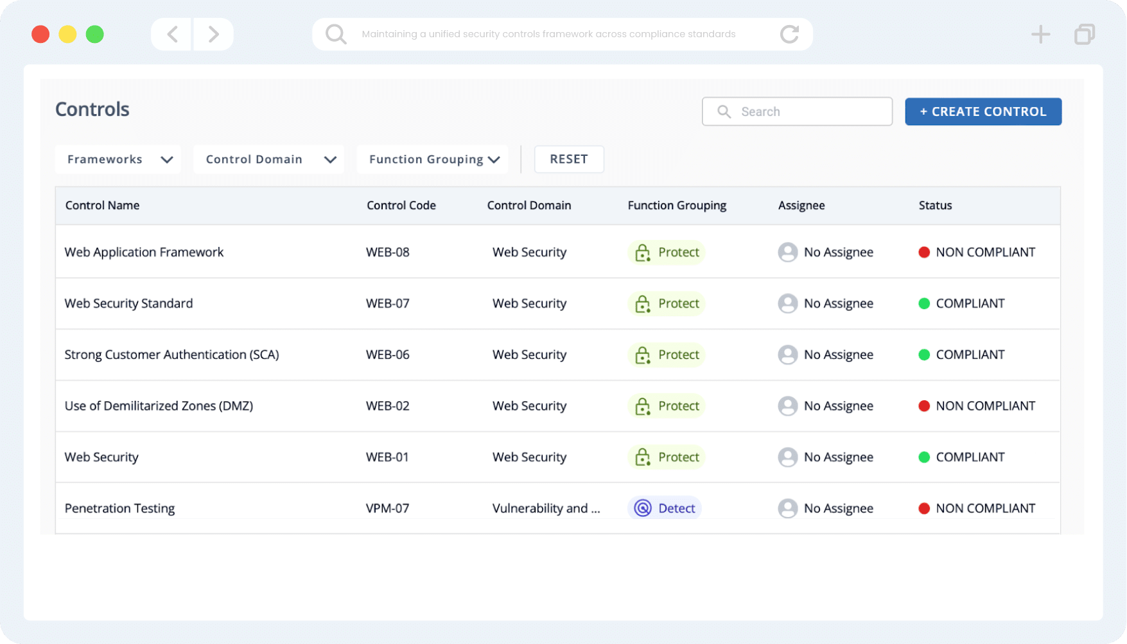Expand the Frameworks filter dropdown
Image resolution: width=1127 pixels, height=644 pixels.
click(x=118, y=159)
